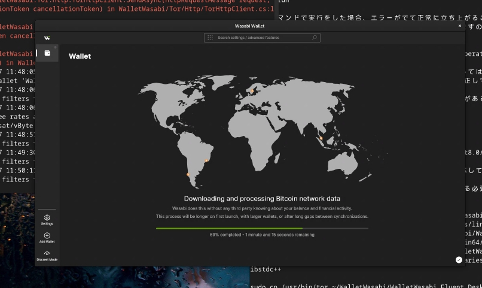Screen dimensions: 482x288
Task: Click the search settings input field
Action: coord(262,38)
